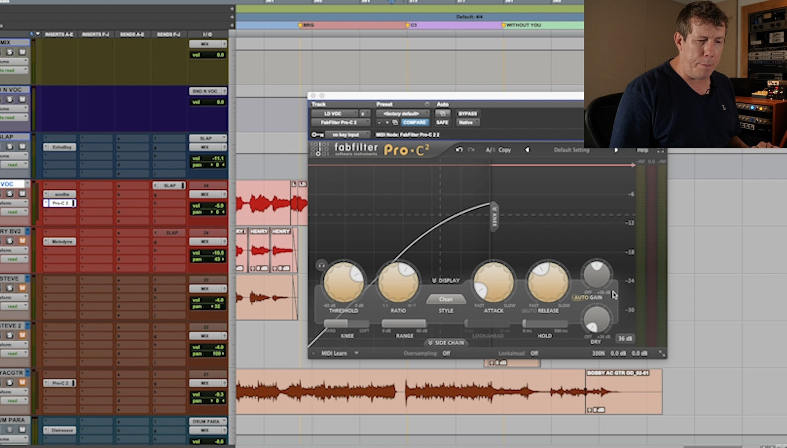Click the resize corner icon in the plugin footer
This screenshot has height=448, width=787.
coord(662,353)
